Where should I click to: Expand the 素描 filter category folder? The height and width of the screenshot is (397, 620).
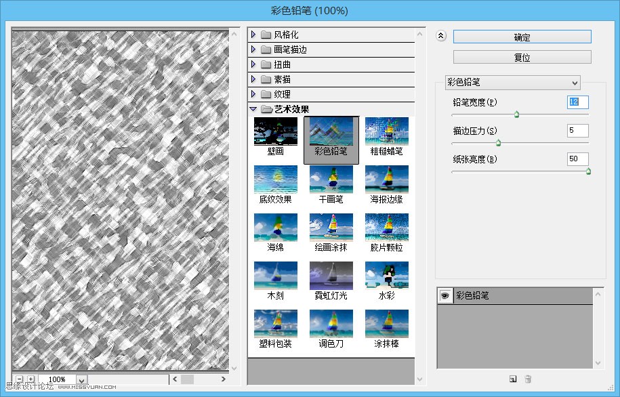point(254,79)
